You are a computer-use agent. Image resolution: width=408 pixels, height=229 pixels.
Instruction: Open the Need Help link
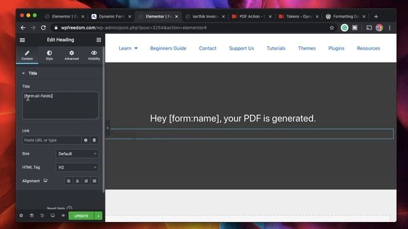[x=59, y=208]
